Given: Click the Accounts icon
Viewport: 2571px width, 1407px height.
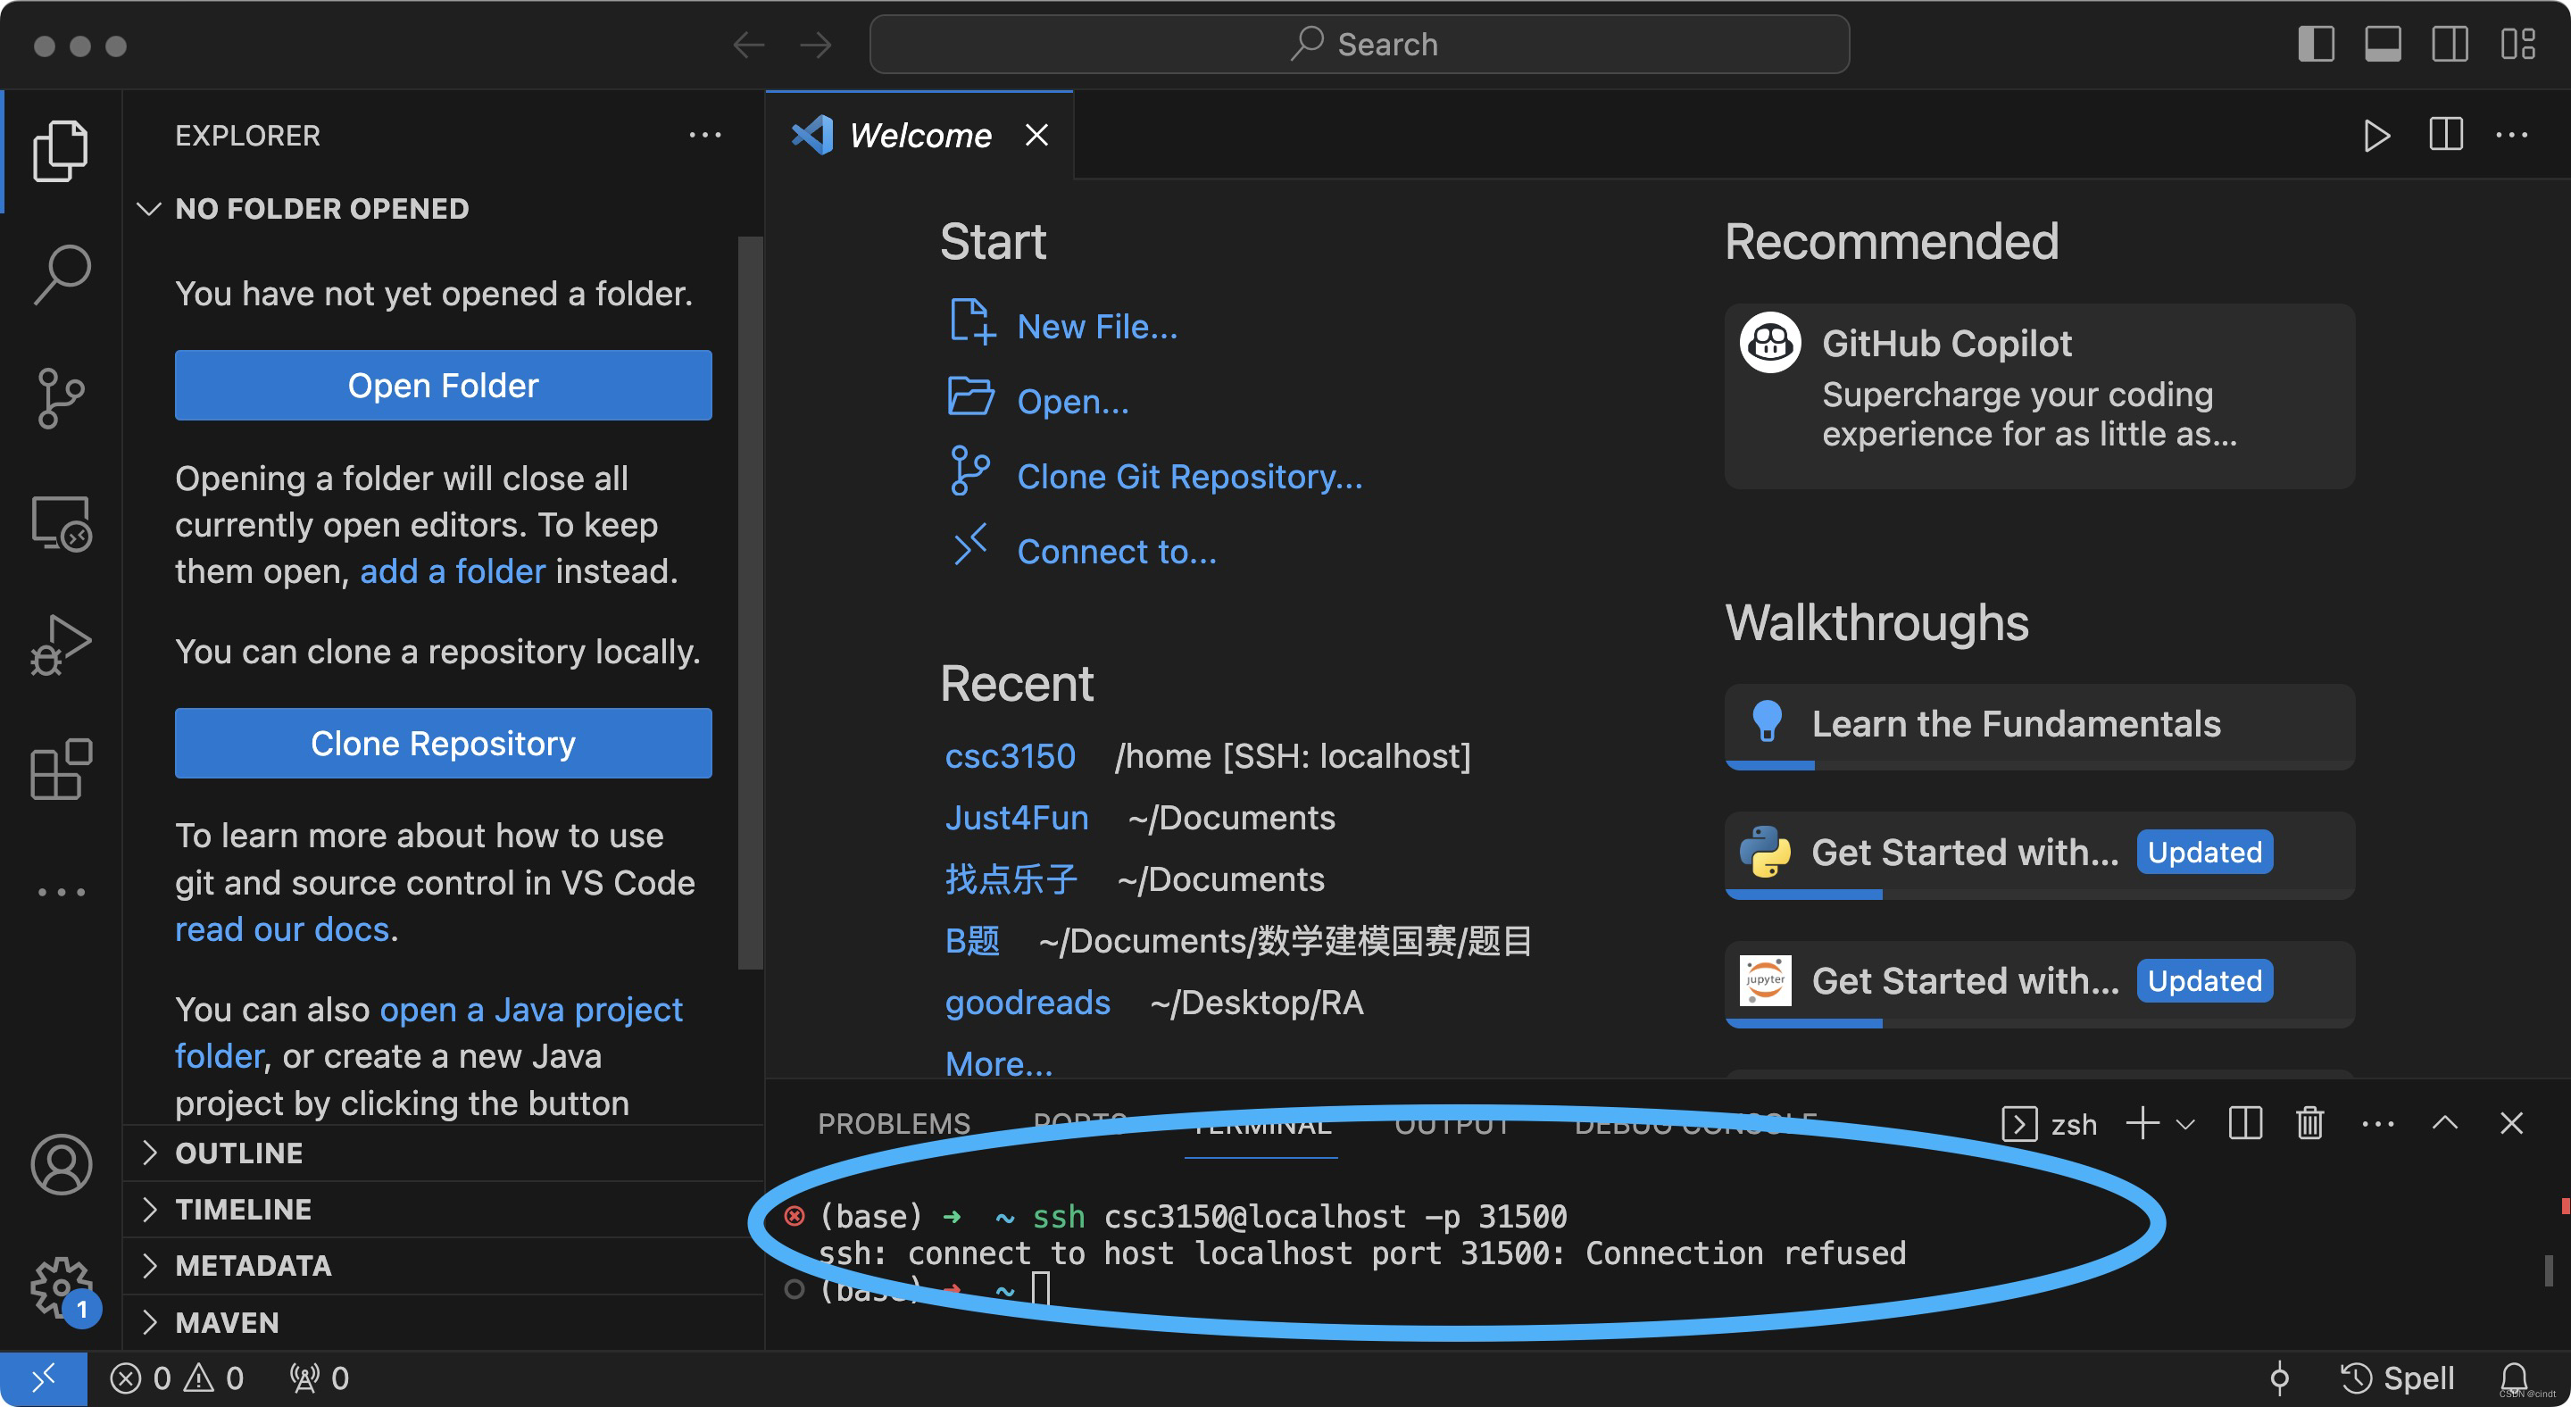Looking at the screenshot, I should pos(62,1163).
